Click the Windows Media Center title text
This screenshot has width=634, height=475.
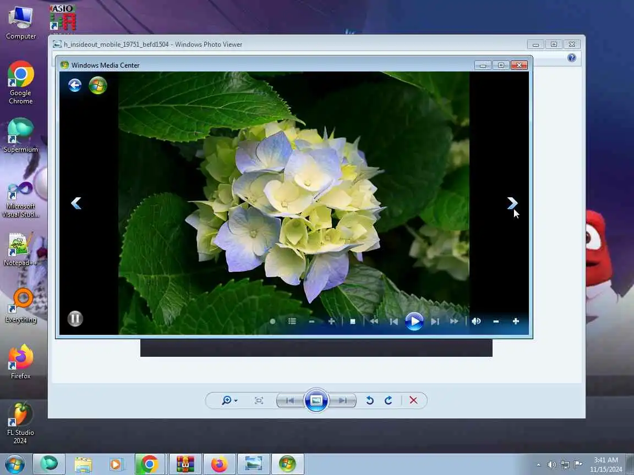[x=106, y=65]
